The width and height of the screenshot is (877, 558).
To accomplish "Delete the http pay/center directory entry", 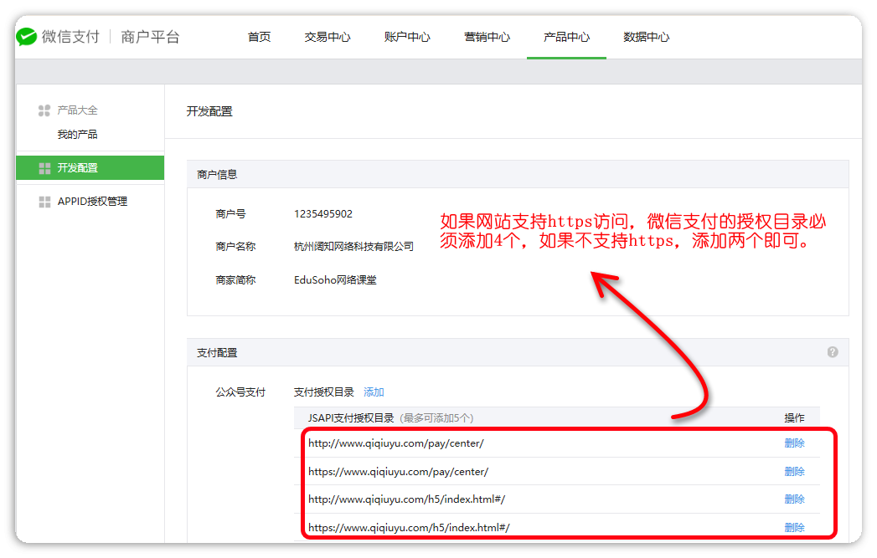I will (x=794, y=443).
